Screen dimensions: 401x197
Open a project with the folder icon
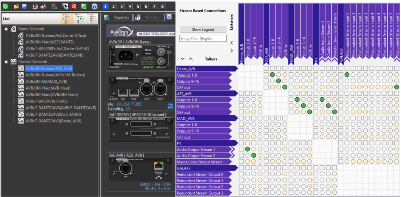(16, 7)
